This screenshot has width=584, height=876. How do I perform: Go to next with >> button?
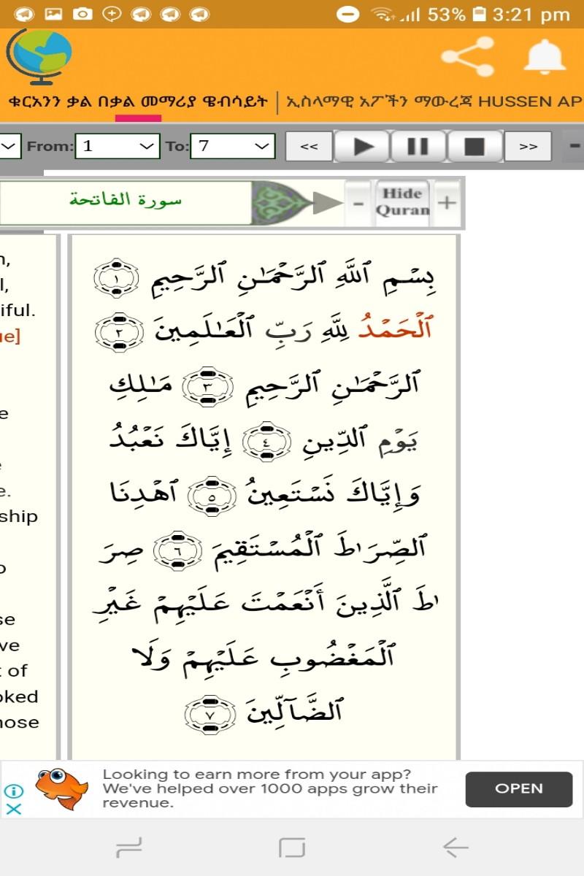tap(528, 146)
